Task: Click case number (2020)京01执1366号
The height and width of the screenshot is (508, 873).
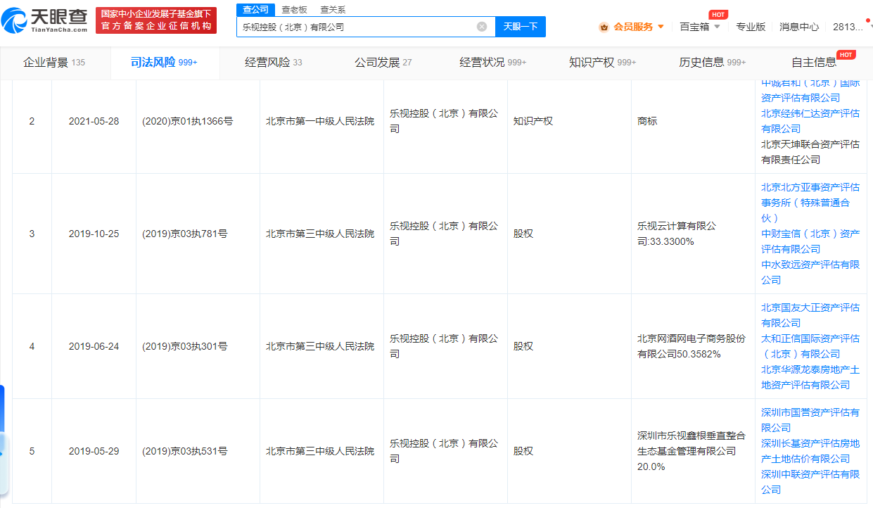Action: [x=187, y=121]
